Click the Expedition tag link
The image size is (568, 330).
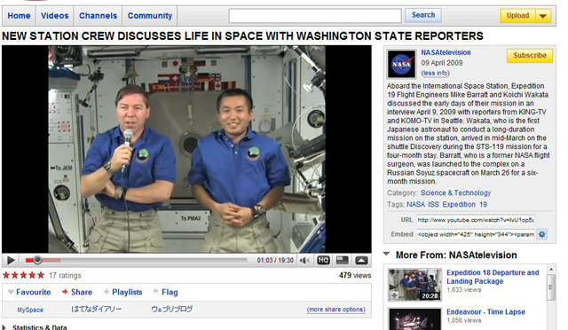point(459,204)
